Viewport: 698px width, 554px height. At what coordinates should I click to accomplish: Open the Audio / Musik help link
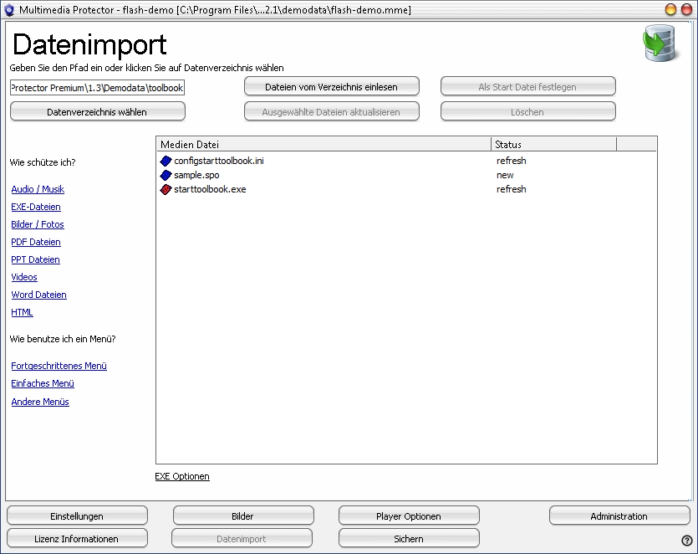(38, 189)
